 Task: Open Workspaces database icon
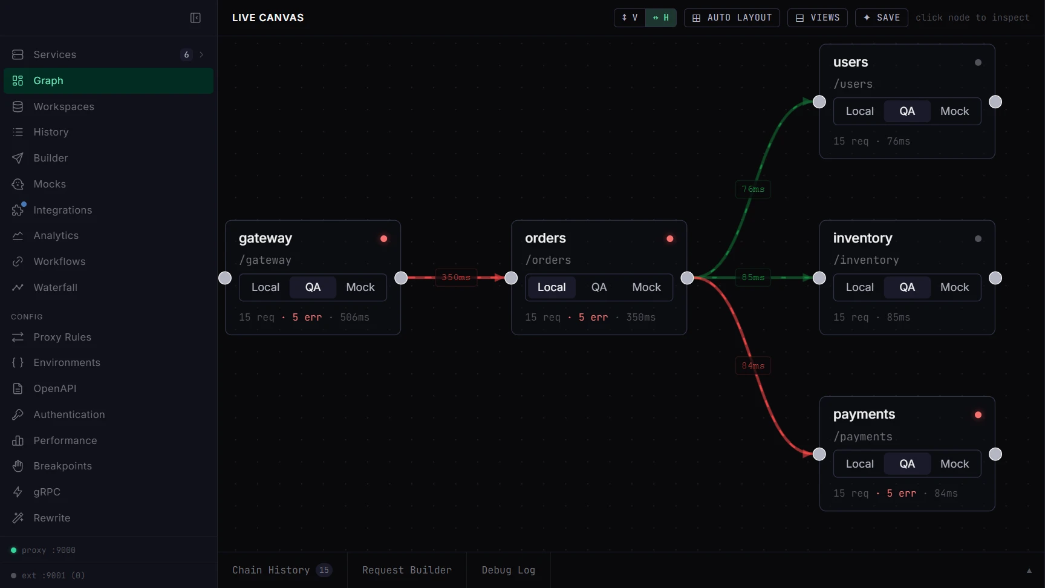(18, 106)
